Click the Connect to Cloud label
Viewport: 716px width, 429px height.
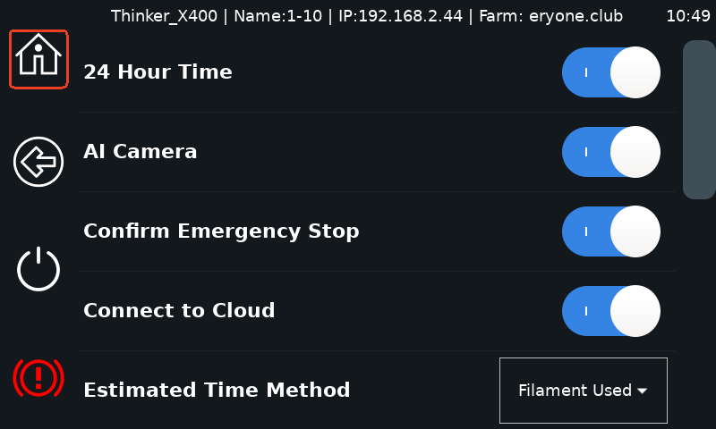(x=180, y=310)
